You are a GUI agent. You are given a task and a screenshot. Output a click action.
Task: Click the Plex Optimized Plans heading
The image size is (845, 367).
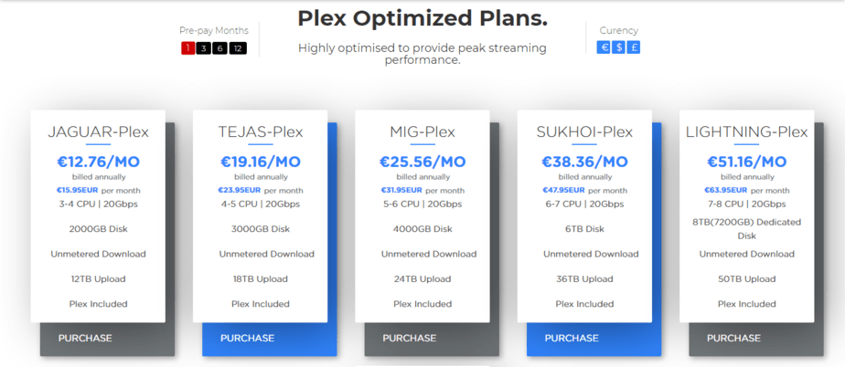pyautogui.click(x=422, y=18)
